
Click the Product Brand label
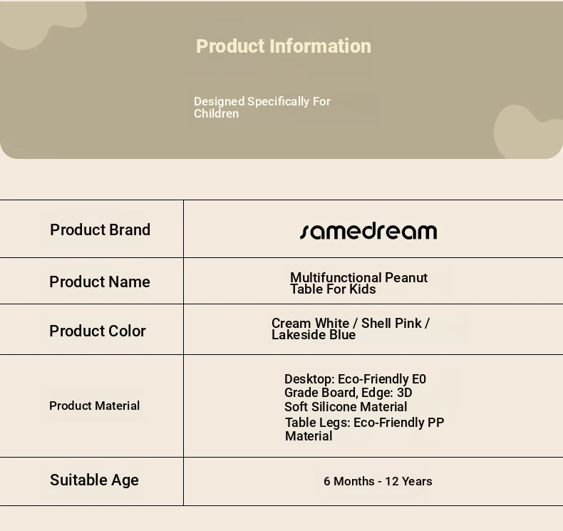[x=100, y=230]
